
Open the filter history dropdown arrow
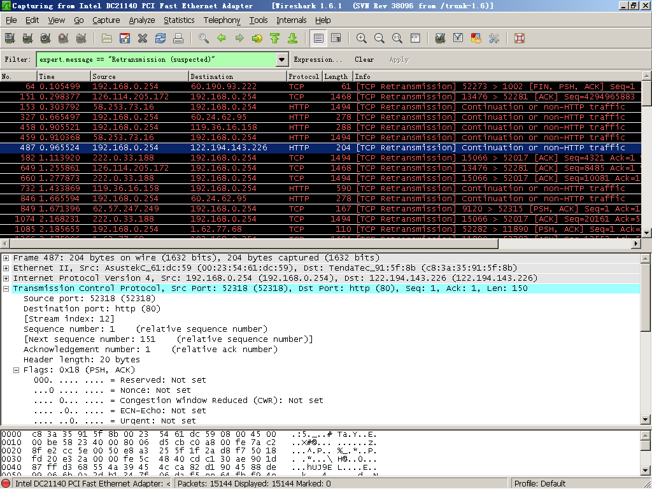pos(282,60)
